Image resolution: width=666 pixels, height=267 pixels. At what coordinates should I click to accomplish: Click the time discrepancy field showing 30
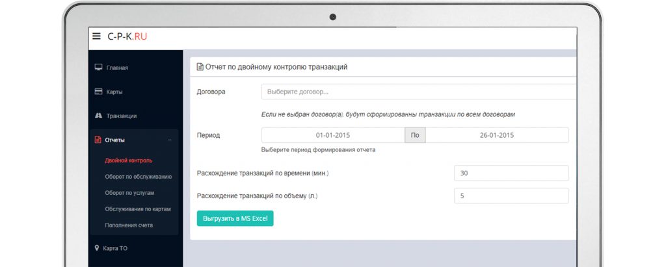(x=511, y=173)
